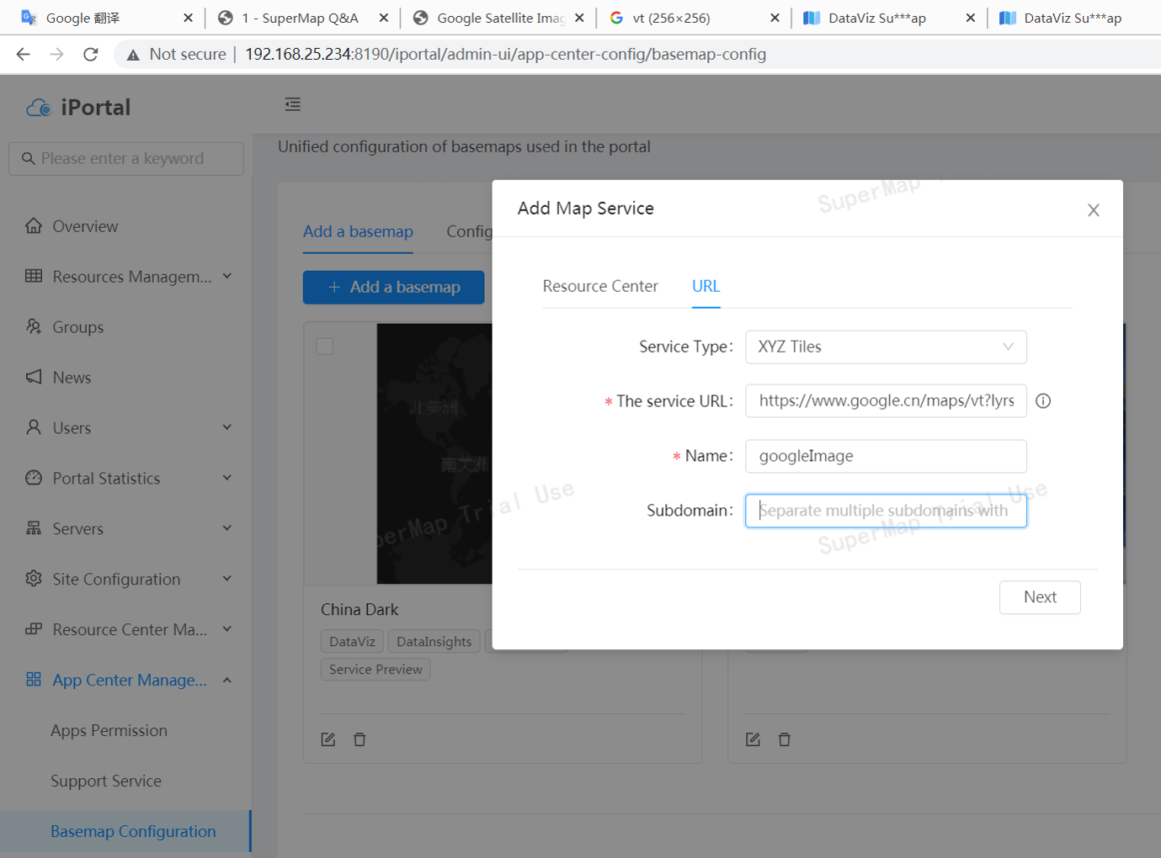Click the Resources Management grid icon
The height and width of the screenshot is (858, 1161).
coord(34,276)
